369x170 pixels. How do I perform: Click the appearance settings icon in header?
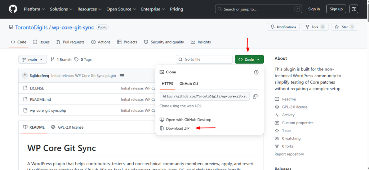[x=354, y=9]
